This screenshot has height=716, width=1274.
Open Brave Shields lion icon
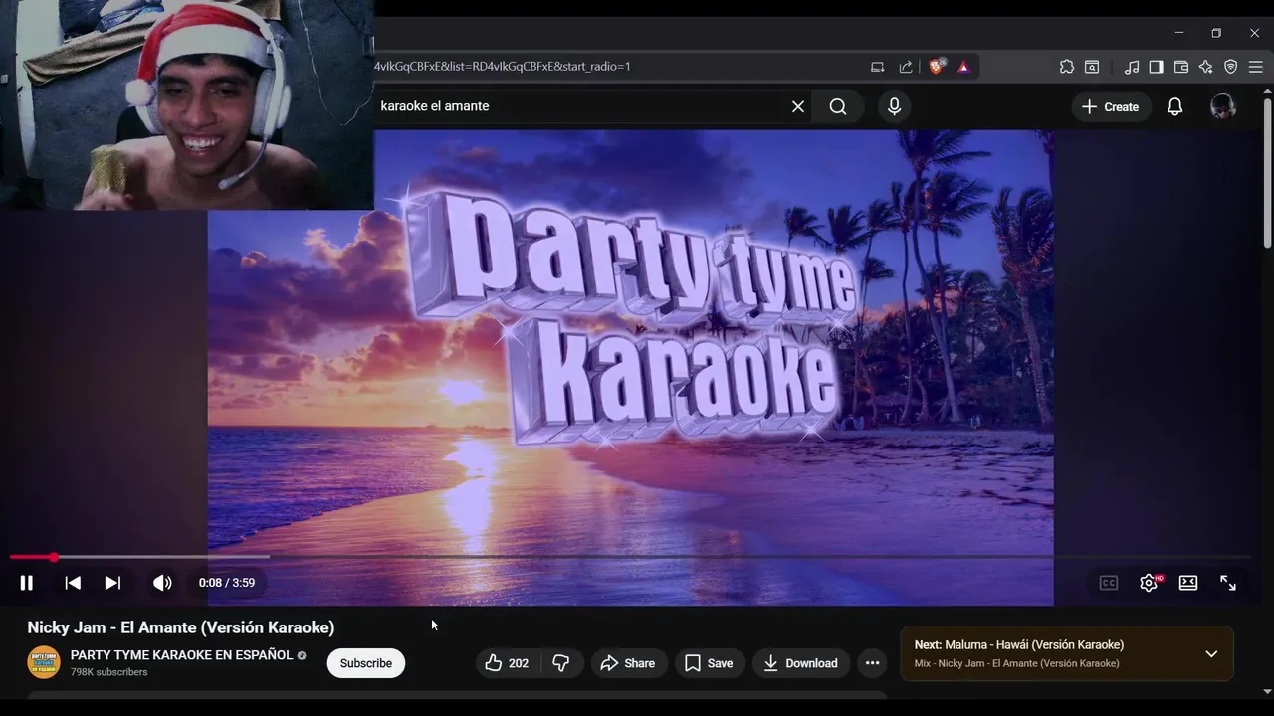pyautogui.click(x=936, y=67)
